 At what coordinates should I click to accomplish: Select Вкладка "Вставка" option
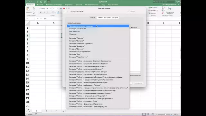[x=98, y=41]
